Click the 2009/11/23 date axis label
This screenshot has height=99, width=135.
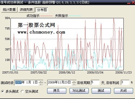123,72
